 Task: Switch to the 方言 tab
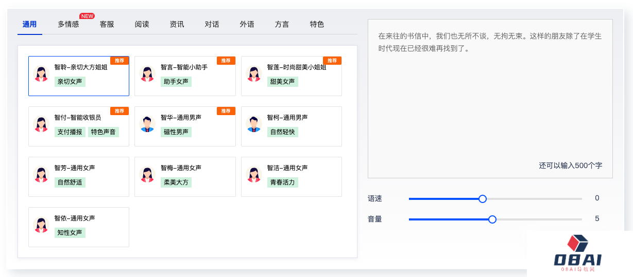pyautogui.click(x=282, y=24)
